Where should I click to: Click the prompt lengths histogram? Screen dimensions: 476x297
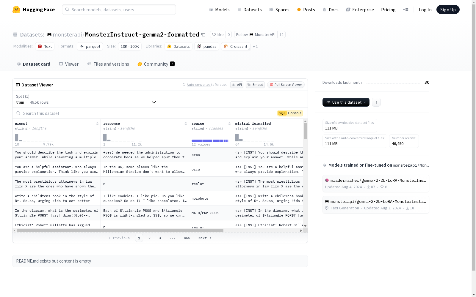[x=34, y=138]
